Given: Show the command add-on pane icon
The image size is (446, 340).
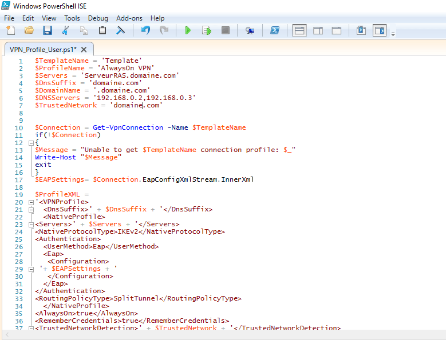Looking at the screenshot, I should (x=380, y=30).
